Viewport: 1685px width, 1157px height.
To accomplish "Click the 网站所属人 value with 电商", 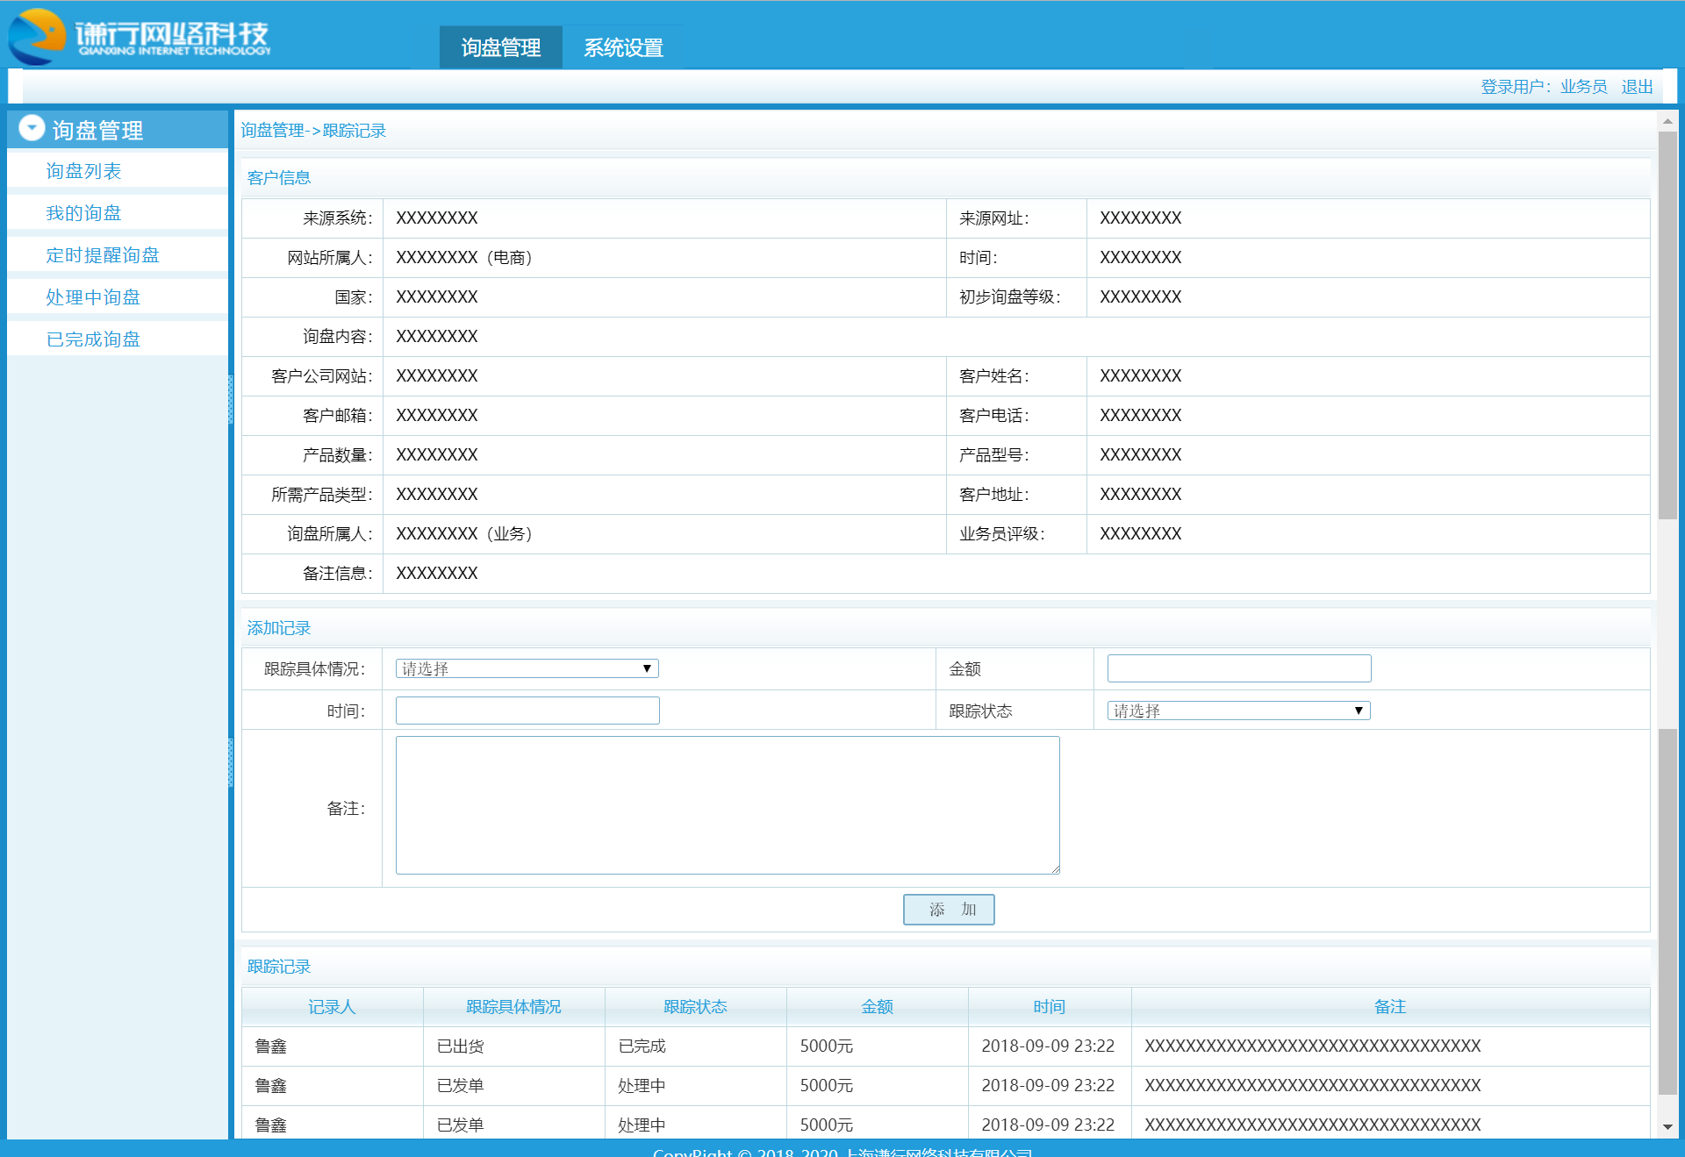I will (664, 258).
